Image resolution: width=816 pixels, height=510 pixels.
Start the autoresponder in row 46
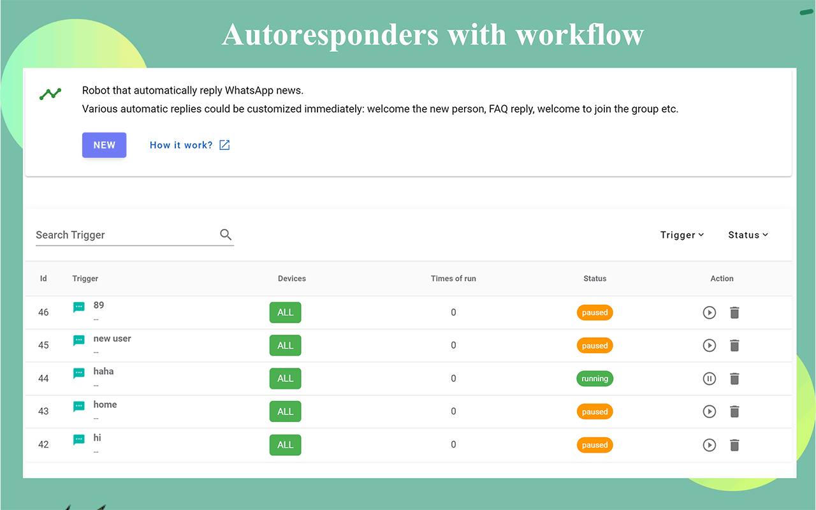point(710,312)
